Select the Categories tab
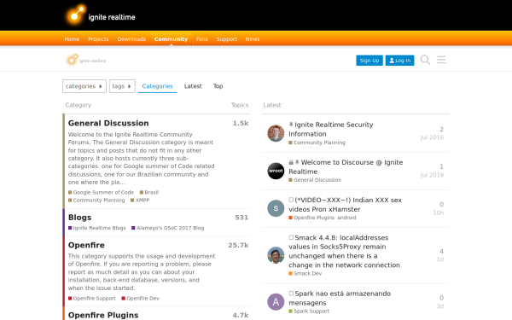Image resolution: width=512 pixels, height=320 pixels. 157,86
